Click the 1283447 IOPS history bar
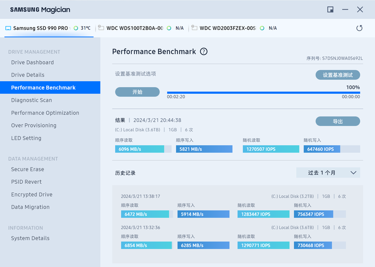 pos(263,214)
